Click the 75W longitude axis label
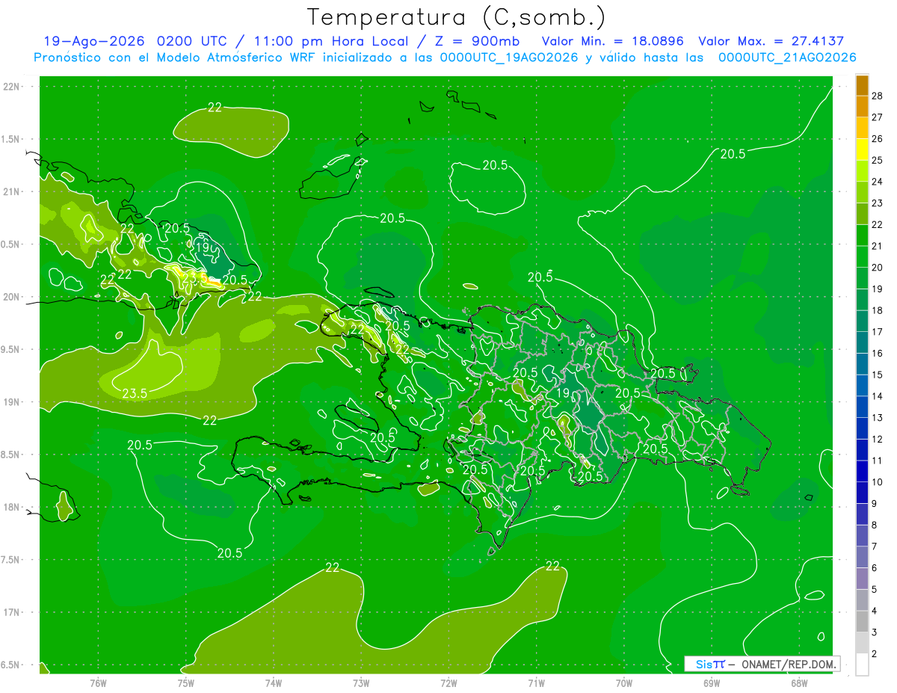897x693 pixels. [x=186, y=683]
